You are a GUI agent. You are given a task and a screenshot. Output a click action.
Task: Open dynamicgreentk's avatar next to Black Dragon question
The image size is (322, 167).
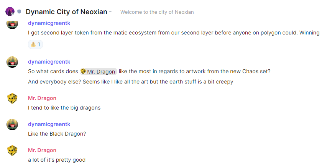12,124
